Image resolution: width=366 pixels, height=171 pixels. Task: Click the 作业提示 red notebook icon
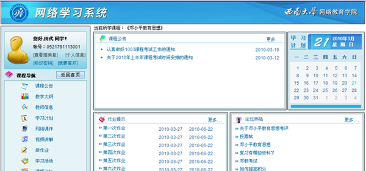102,119
